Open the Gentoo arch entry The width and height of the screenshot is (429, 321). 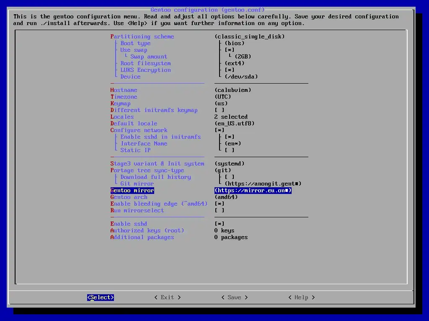point(129,197)
